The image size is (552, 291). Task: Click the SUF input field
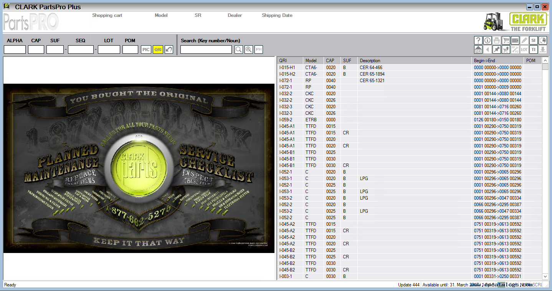[x=55, y=50]
